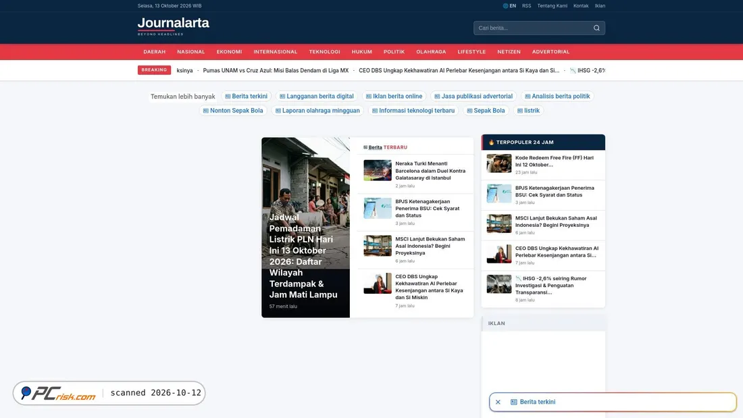Viewport: 743px width, 418px height.
Task: Close the Berita terkini bottom popup
Action: [498, 402]
